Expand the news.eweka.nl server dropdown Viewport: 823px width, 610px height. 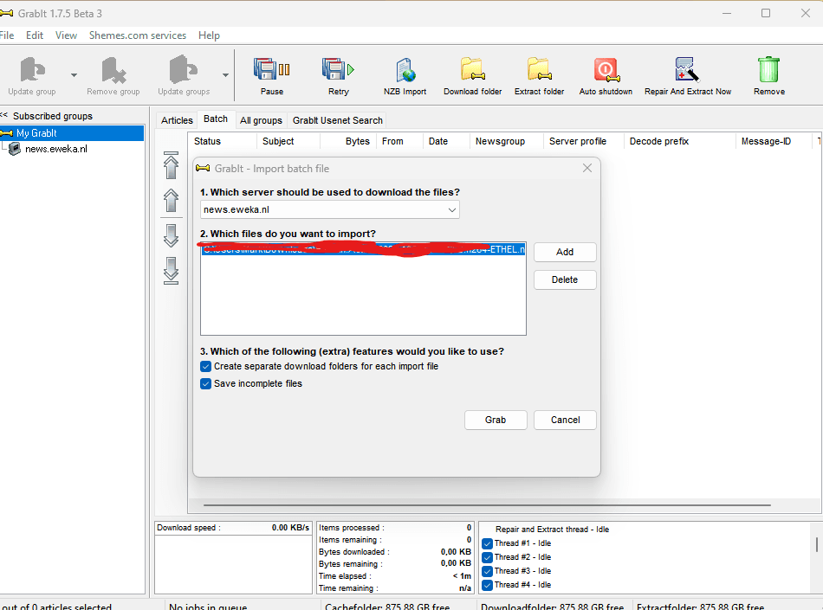pyautogui.click(x=451, y=210)
